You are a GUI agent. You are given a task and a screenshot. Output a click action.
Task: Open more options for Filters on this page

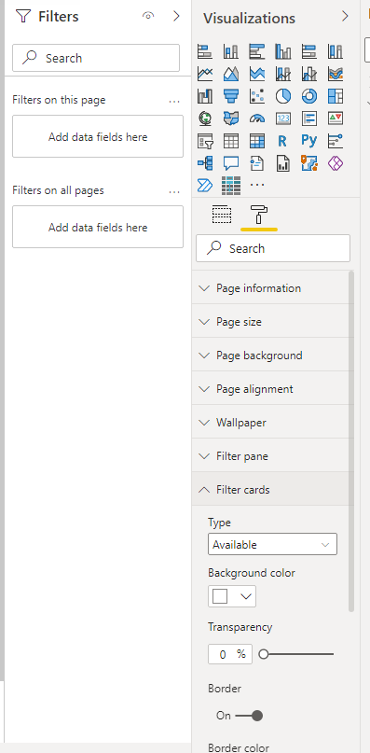174,101
